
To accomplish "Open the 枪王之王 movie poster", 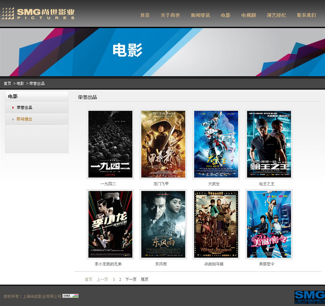I will (269, 144).
